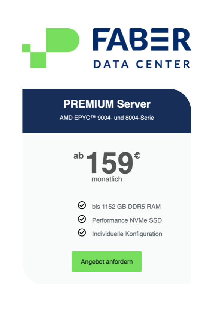Click the checkmark icon beside Performance NVMe SSD
Screen dimensions: 215x326
[82, 219]
